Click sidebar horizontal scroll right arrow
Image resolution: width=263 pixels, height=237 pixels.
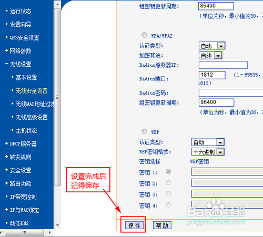point(50,233)
